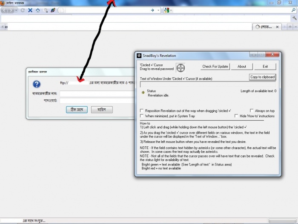Open a new tab with plus button
Viewport: 298px width, 224px height.
[x=290, y=27]
